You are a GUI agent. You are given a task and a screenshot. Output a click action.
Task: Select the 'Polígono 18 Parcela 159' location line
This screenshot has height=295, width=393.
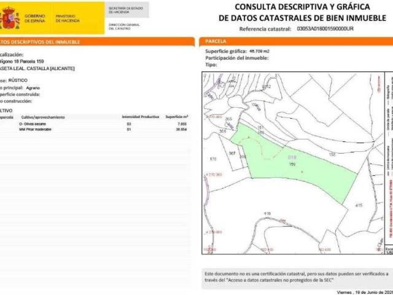(22, 61)
